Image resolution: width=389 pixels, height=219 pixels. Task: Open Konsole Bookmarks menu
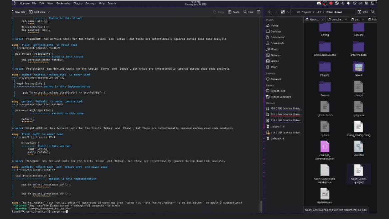click(63, 3)
